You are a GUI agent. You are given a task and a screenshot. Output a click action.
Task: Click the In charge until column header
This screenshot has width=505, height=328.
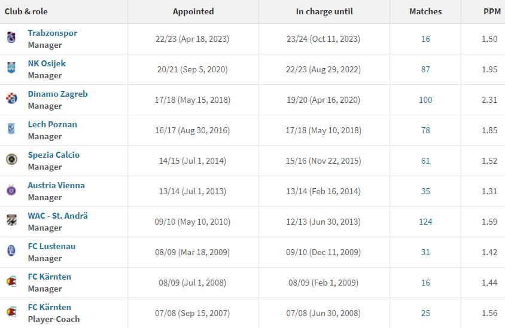[x=324, y=11]
